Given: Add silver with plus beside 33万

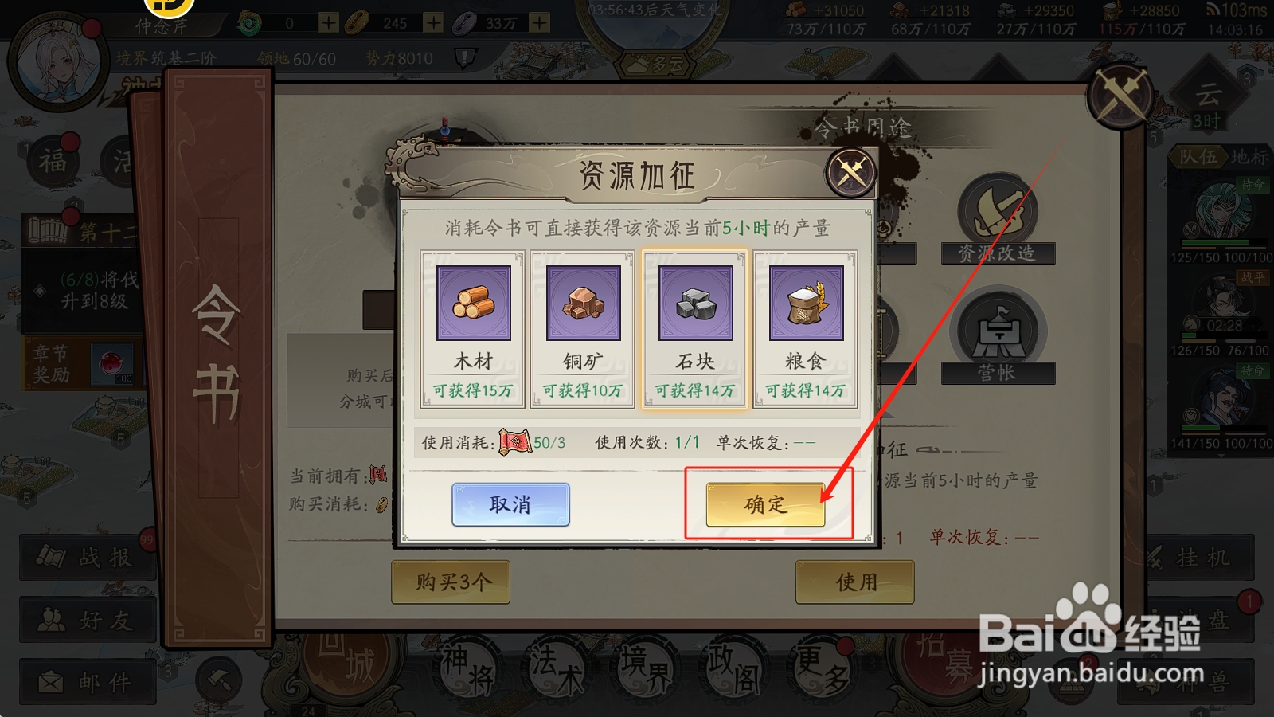Looking at the screenshot, I should point(539,22).
